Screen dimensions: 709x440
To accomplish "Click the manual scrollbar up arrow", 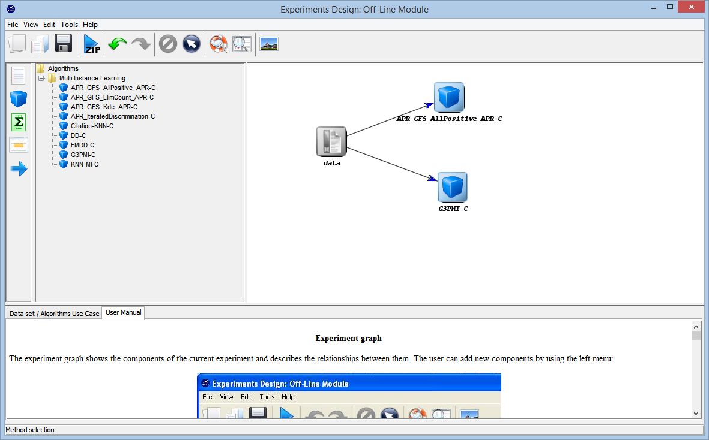I will [x=696, y=327].
